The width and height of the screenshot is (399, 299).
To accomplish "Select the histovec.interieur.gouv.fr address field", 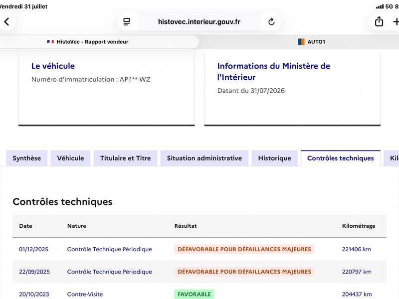I will [199, 21].
